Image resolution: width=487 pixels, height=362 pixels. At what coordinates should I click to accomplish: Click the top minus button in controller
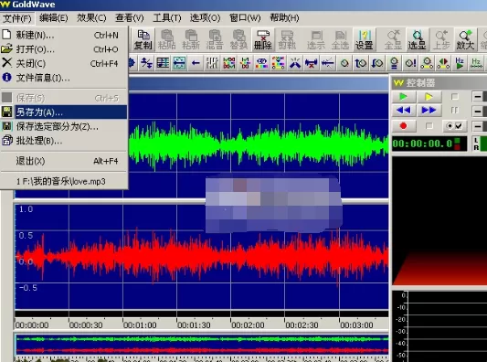(478, 97)
